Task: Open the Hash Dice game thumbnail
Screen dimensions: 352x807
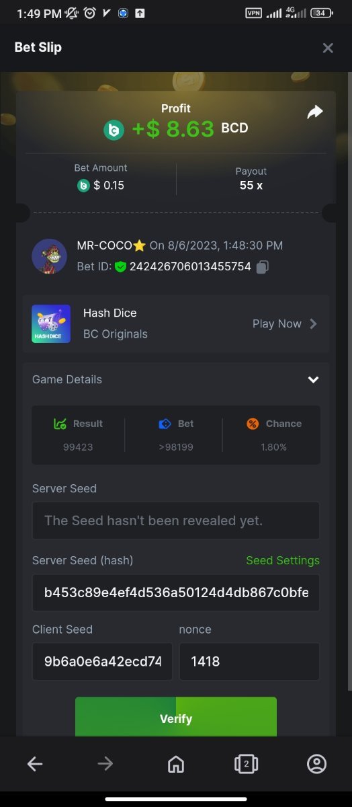Action: pos(51,323)
